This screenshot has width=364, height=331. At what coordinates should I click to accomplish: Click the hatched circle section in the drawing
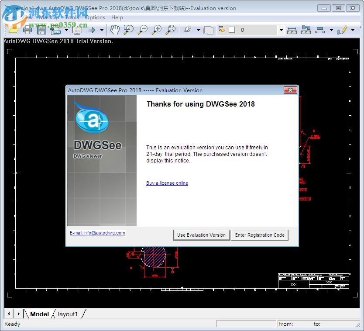coord(153,257)
